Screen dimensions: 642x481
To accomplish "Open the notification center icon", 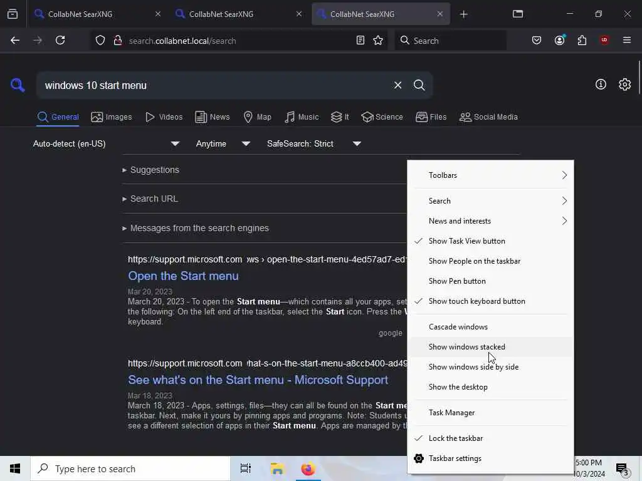I will (x=623, y=468).
